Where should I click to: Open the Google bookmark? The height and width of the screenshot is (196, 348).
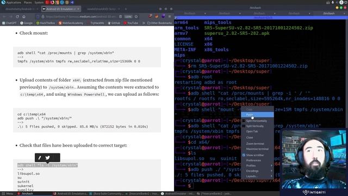pyautogui.click(x=26, y=23)
